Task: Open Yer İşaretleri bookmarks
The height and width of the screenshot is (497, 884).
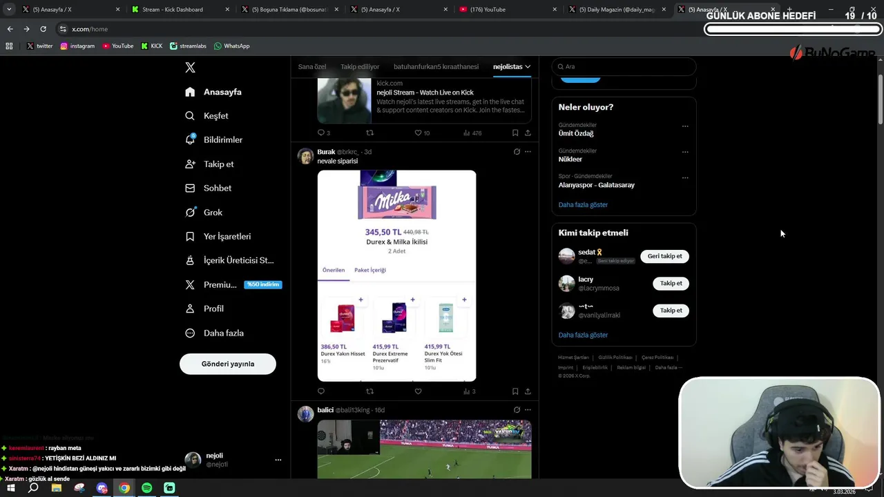Action: point(218,237)
